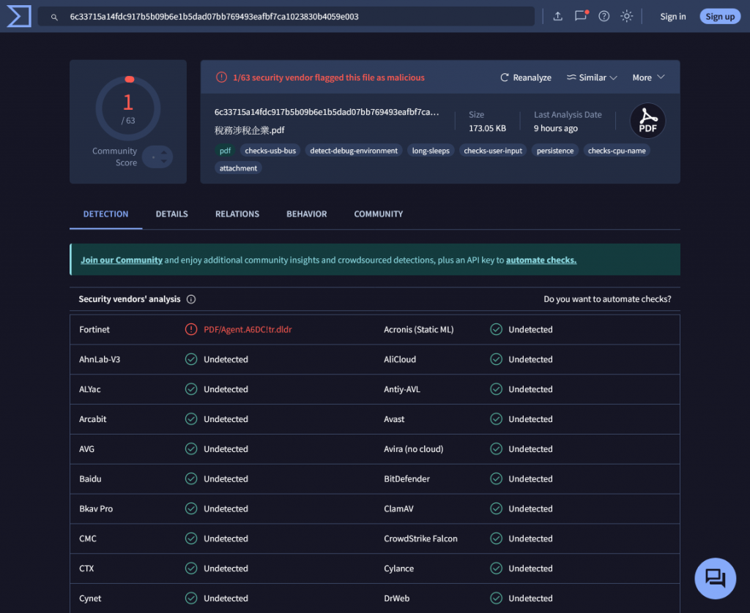Click the persistence tag
Image resolution: width=750 pixels, height=613 pixels.
click(555, 151)
